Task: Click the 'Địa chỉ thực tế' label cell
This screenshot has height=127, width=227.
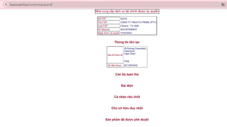Action: point(115,55)
